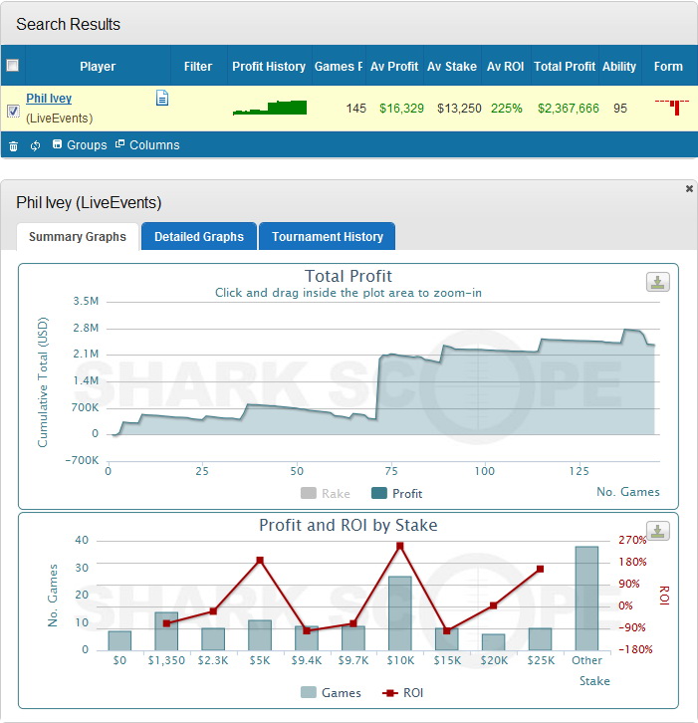Toggle the Games legend series
Screen dimensions: 698x723
(331, 692)
